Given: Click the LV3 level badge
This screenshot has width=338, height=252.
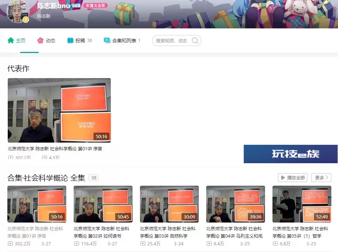Looking at the screenshot, I should 76,6.
